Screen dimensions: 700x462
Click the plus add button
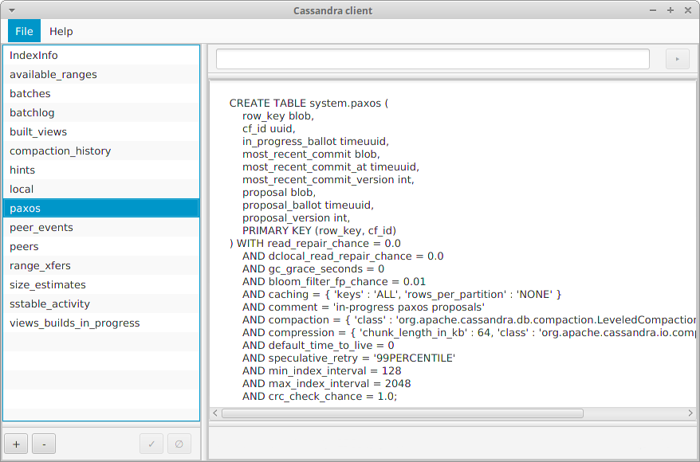tap(17, 444)
